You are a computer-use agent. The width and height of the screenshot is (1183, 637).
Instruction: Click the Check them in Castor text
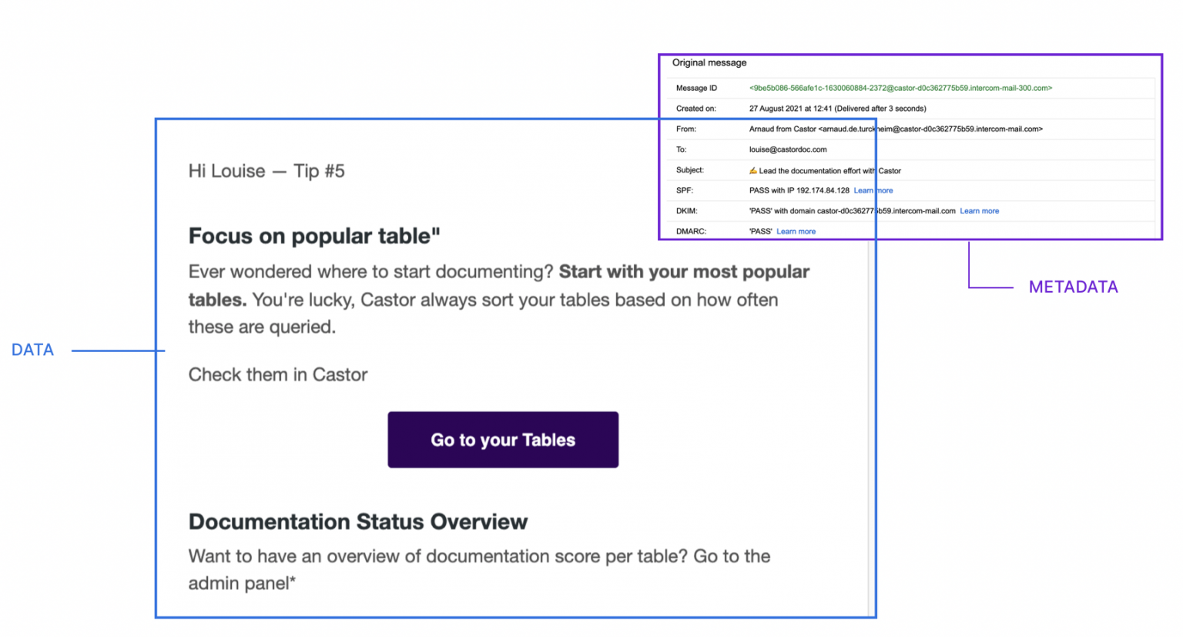278,374
